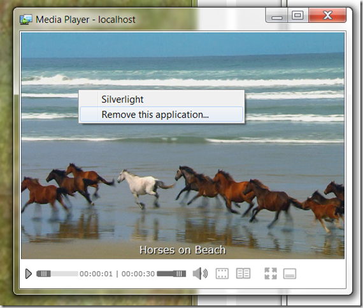This screenshot has height=308, width=363.
Task: Open the chapters filmstrip icon
Action: click(222, 274)
